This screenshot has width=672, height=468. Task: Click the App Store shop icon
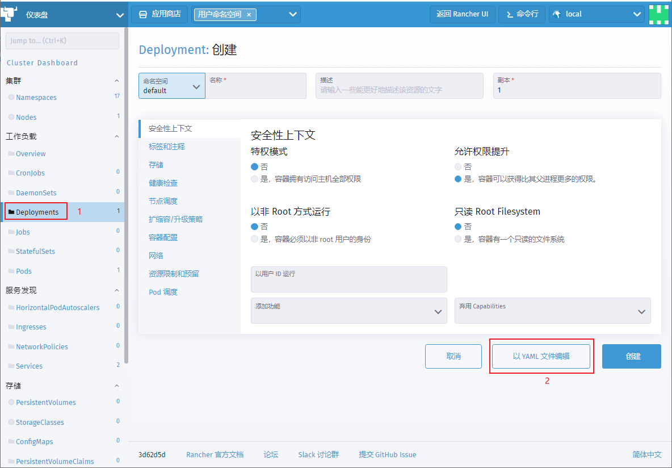tap(143, 15)
